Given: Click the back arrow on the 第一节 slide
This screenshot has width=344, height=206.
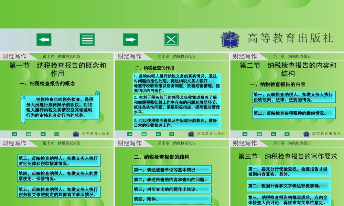Looking at the screenshot, I should click(x=14, y=134).
